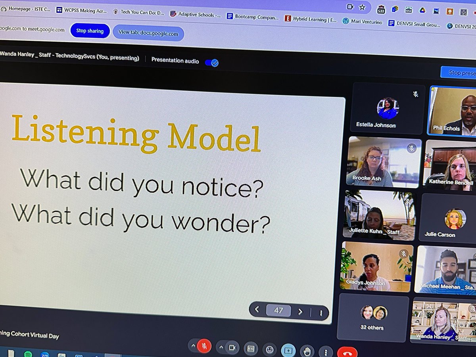
Task: Click the NEW badge extension icon
Action: coord(408,10)
